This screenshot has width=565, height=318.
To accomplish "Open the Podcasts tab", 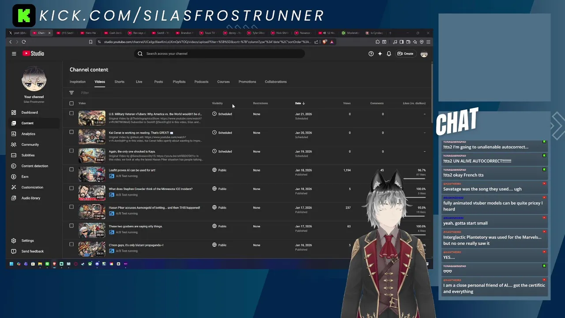I will click(x=201, y=82).
